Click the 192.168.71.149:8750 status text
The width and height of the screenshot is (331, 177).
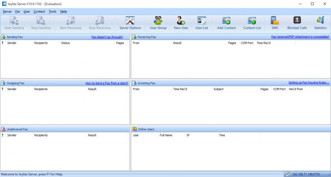click(x=306, y=174)
